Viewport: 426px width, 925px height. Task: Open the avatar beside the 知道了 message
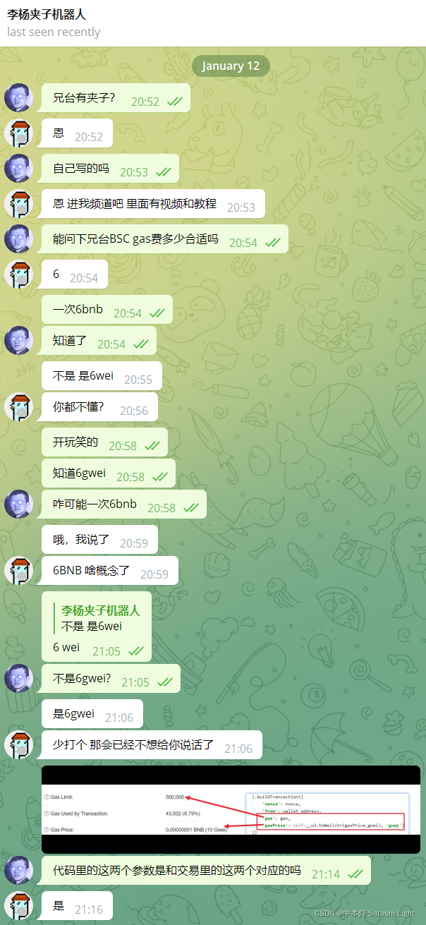(19, 340)
